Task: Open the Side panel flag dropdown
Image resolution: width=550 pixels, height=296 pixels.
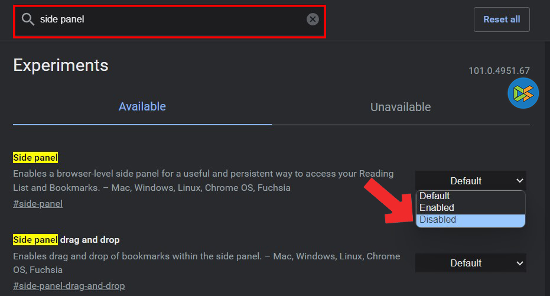Action: 470,181
